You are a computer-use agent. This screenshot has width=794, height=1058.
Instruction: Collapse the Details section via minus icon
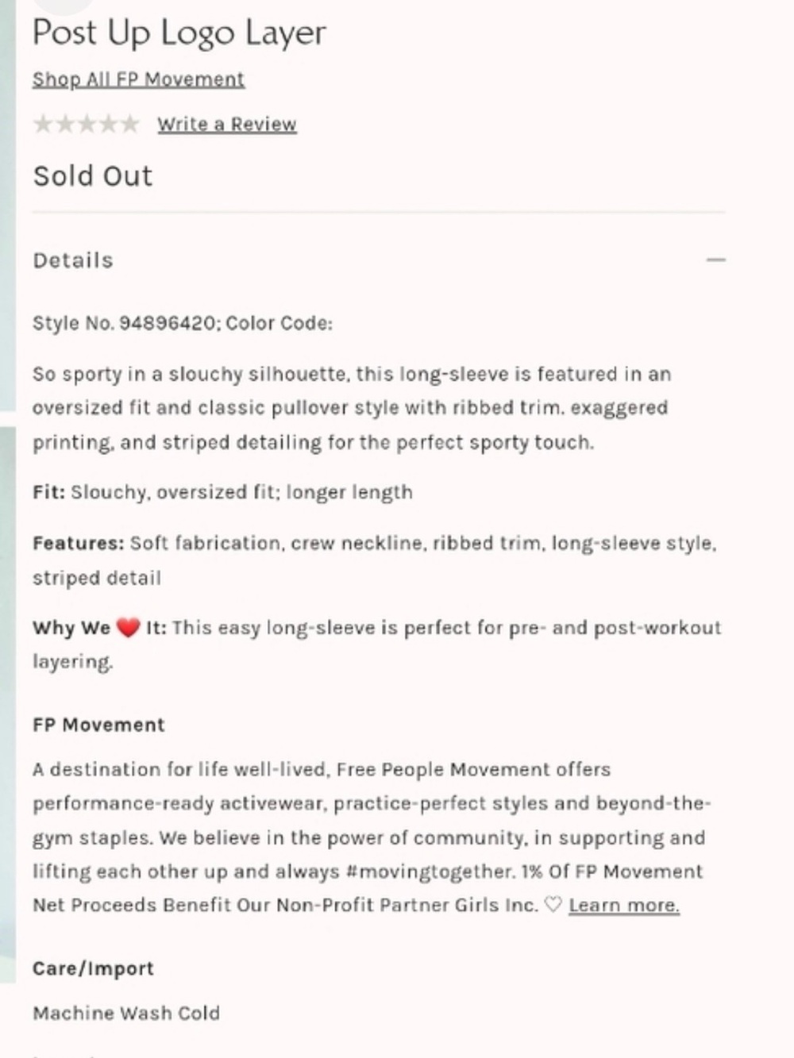point(715,260)
